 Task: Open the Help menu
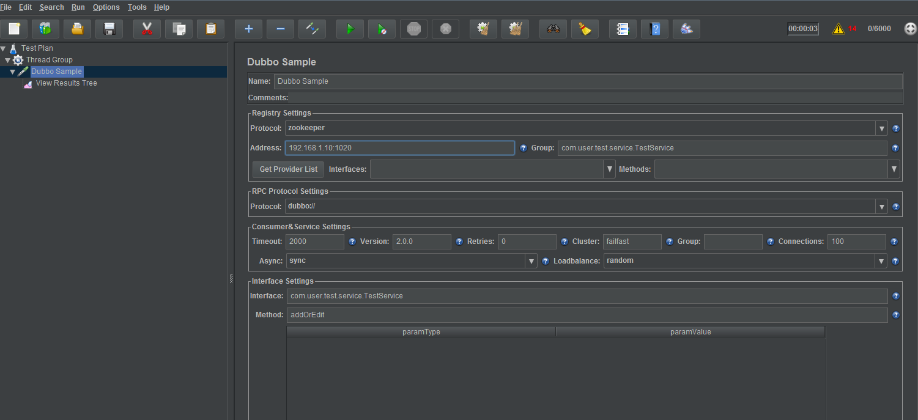tap(161, 7)
